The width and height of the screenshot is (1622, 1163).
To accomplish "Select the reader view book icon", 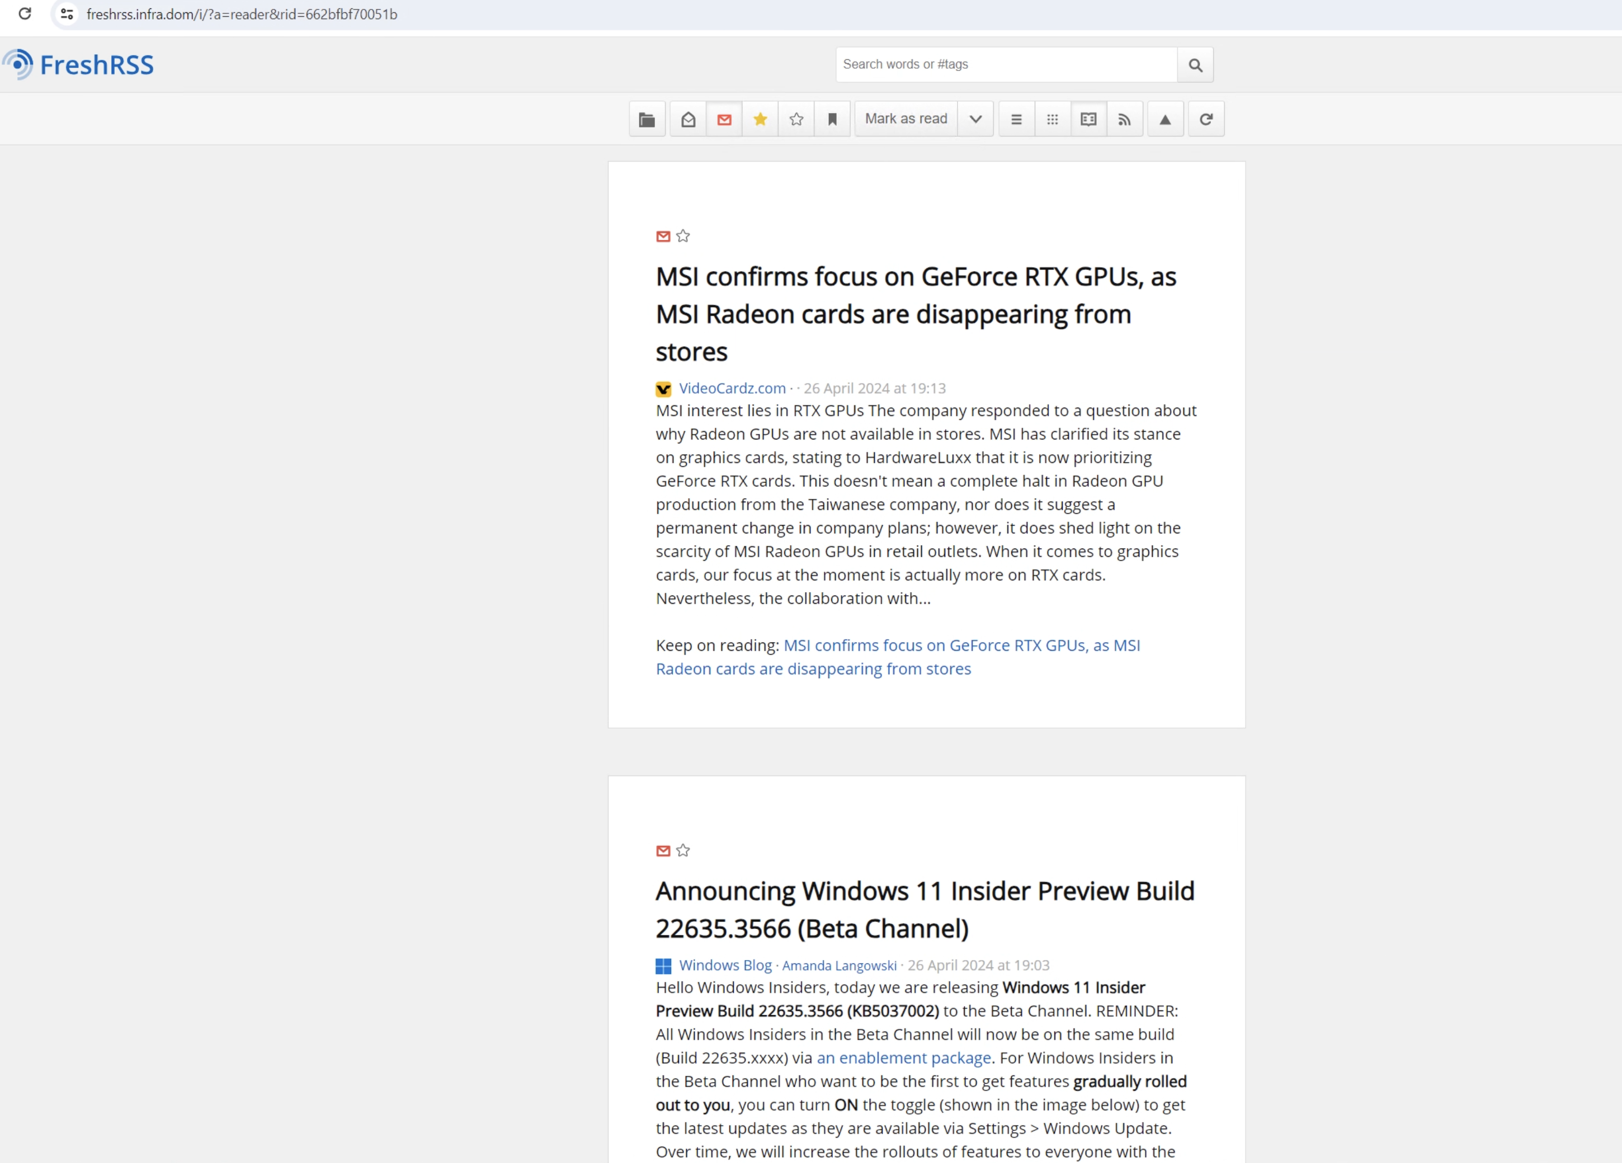I will [x=1088, y=119].
